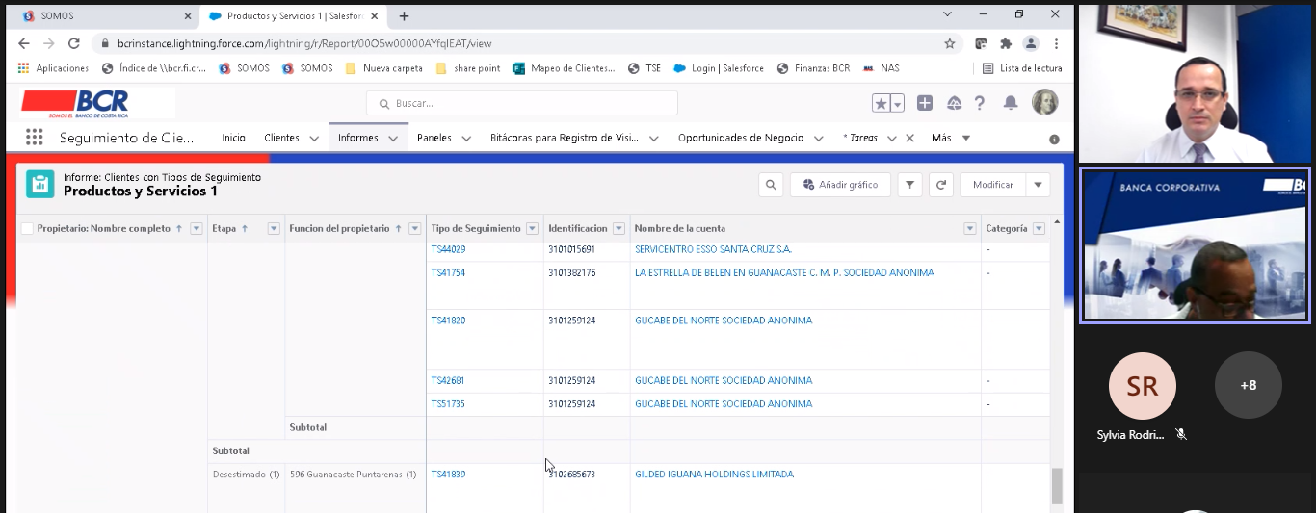Open Tipo de Seguimiento column menu
The image size is (1316, 513).
(532, 229)
